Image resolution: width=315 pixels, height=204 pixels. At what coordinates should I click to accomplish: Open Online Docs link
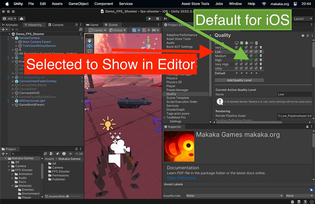(181, 178)
